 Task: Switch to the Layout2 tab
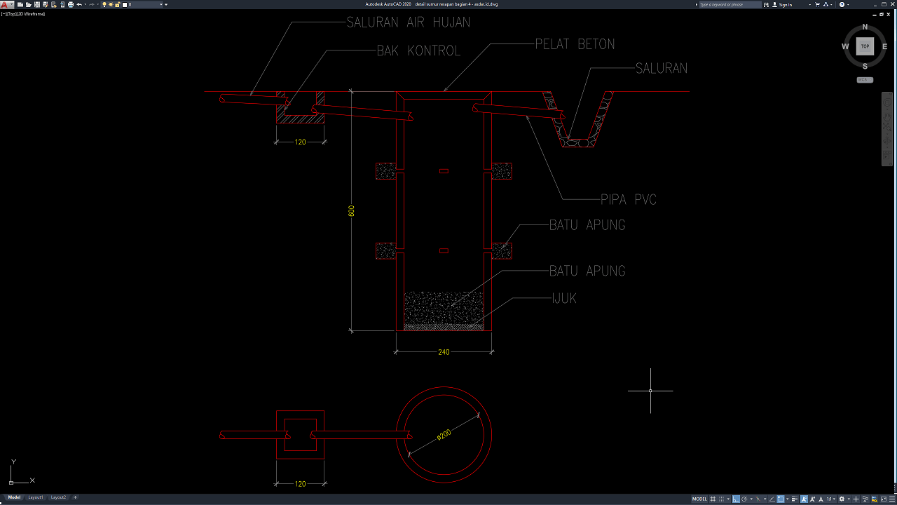click(x=58, y=497)
